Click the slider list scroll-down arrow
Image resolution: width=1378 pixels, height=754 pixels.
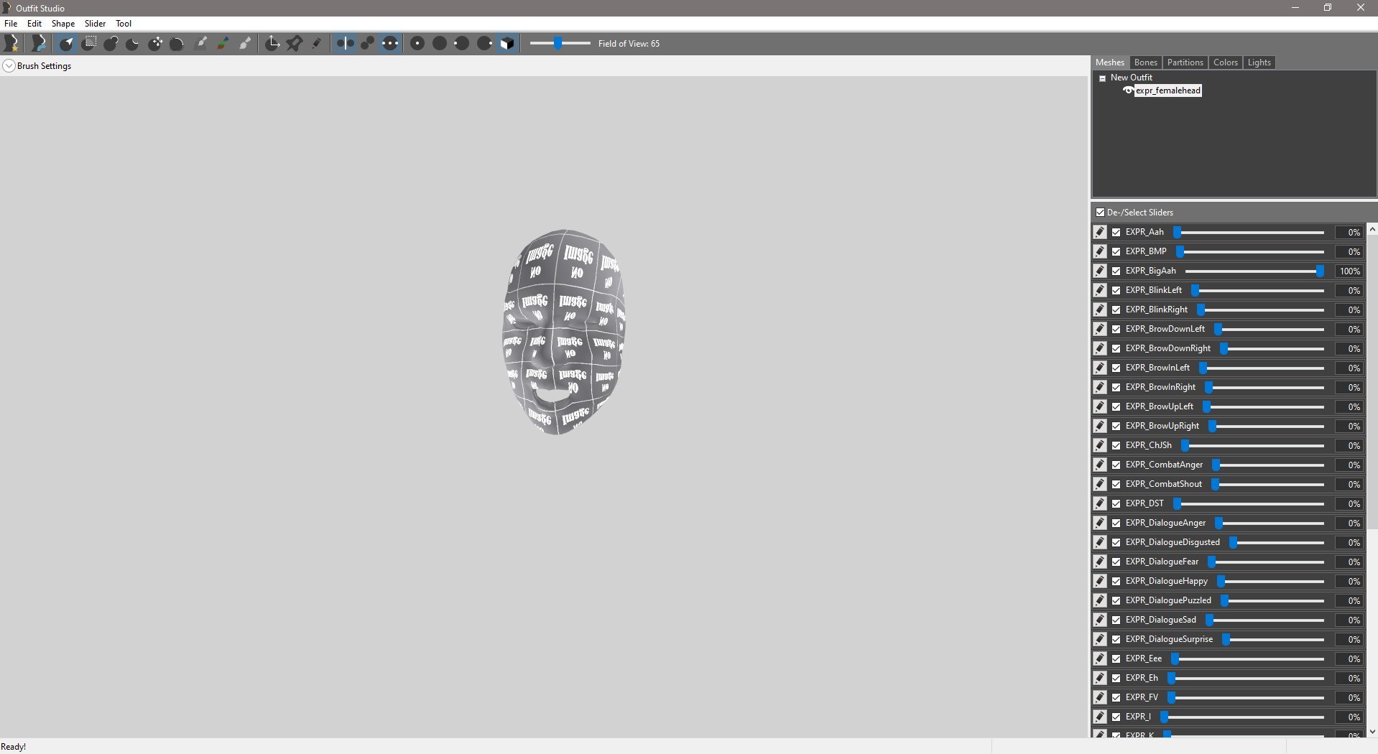pos(1372,732)
